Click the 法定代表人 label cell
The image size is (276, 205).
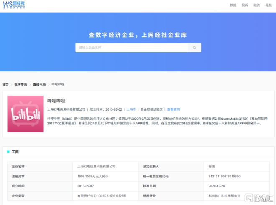coord(171,166)
